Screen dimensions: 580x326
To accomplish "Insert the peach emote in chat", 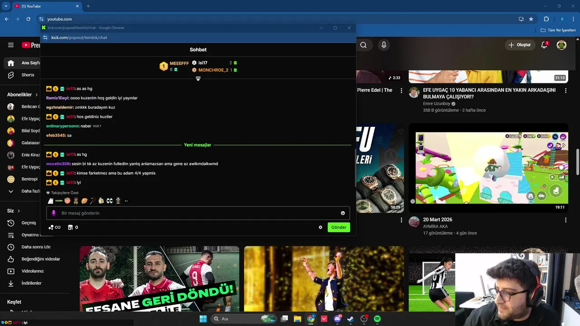I will [x=68, y=201].
